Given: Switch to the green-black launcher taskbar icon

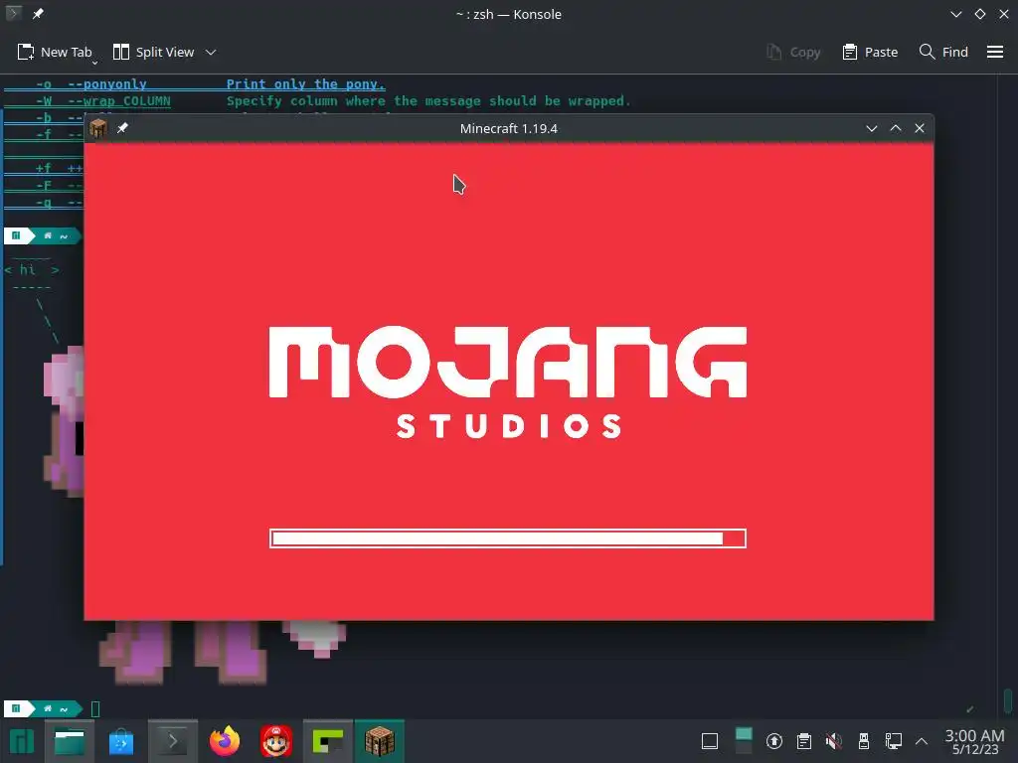Looking at the screenshot, I should (x=328, y=741).
